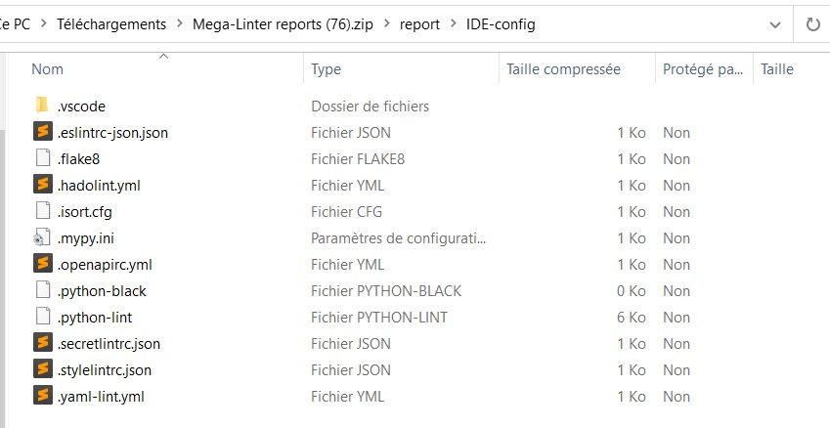Click the Sublime icon beside .hadolint.yml
The width and height of the screenshot is (830, 428).
41,185
